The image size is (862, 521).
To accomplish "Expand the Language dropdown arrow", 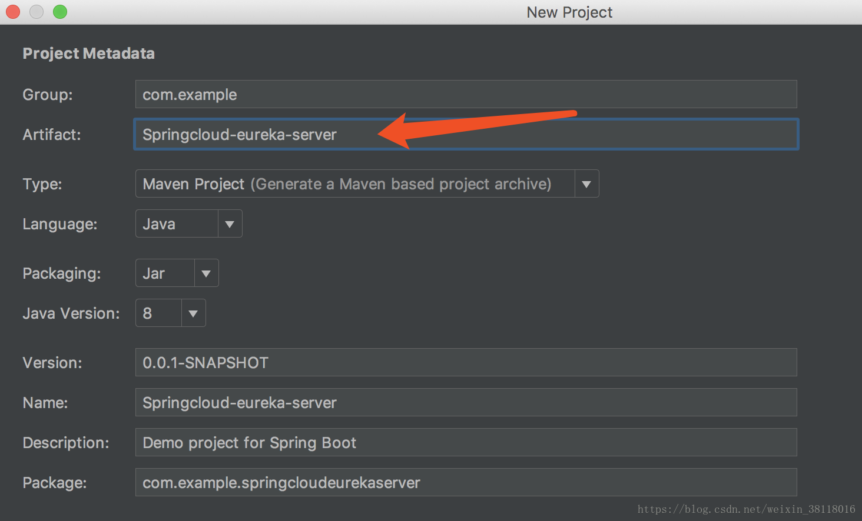I will pyautogui.click(x=230, y=223).
